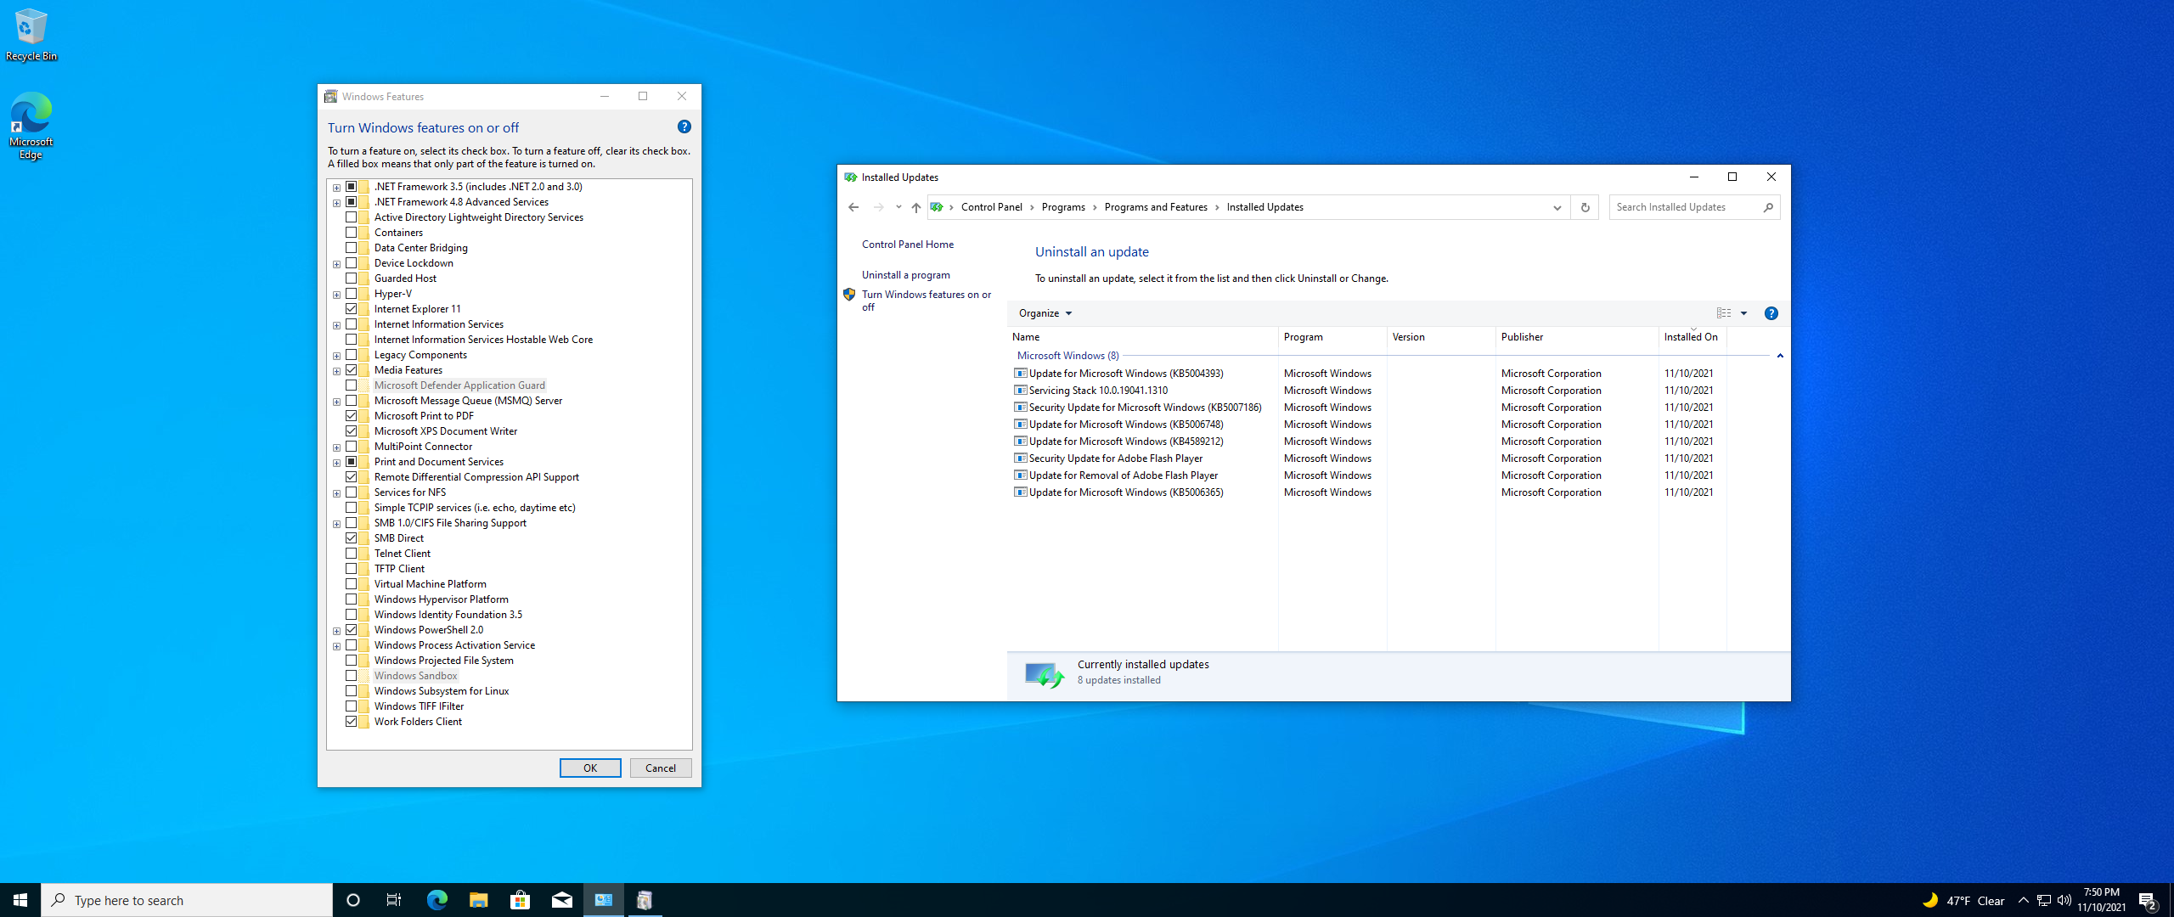Viewport: 2174px width, 917px height.
Task: Click the taskbar clock showing 7:50 PM
Action: [2102, 900]
